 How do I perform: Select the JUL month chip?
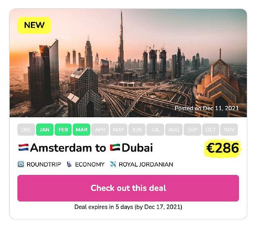[155, 130]
